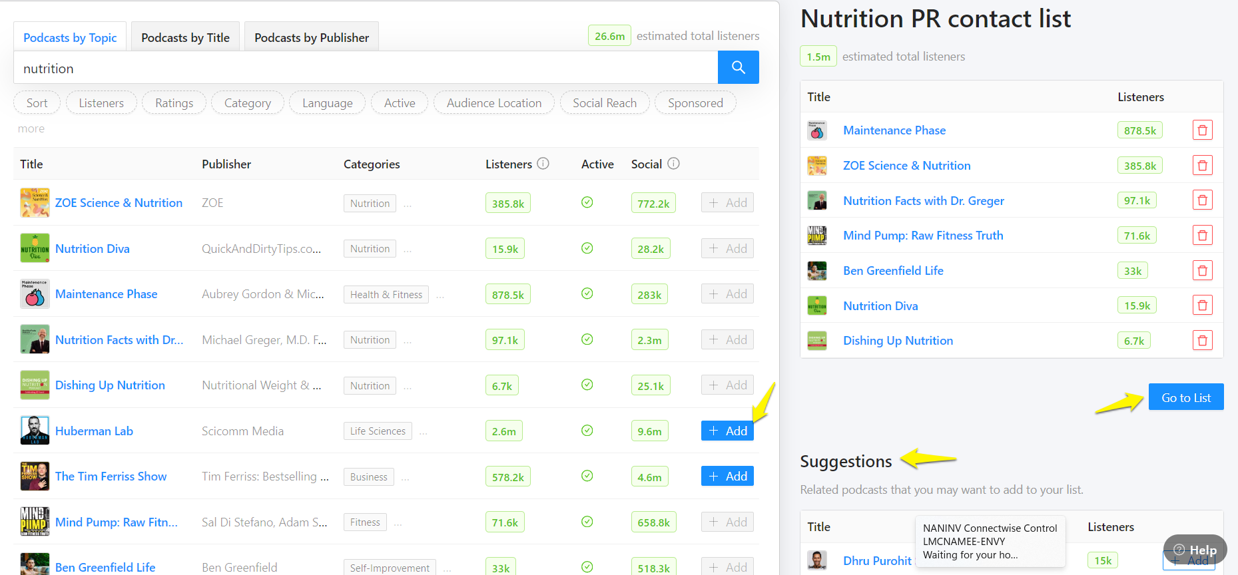The width and height of the screenshot is (1238, 575).
Task: Expand more categories for Huberman Lab row
Action: point(424,433)
